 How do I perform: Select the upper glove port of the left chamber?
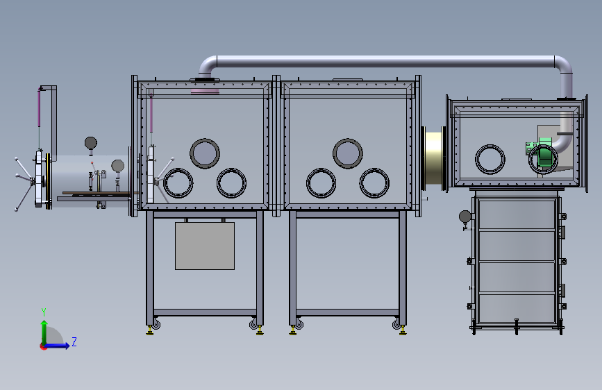(205, 153)
